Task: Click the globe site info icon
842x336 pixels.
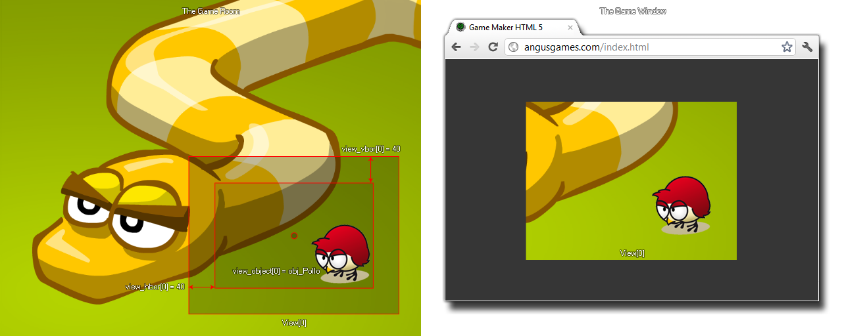Action: 514,47
